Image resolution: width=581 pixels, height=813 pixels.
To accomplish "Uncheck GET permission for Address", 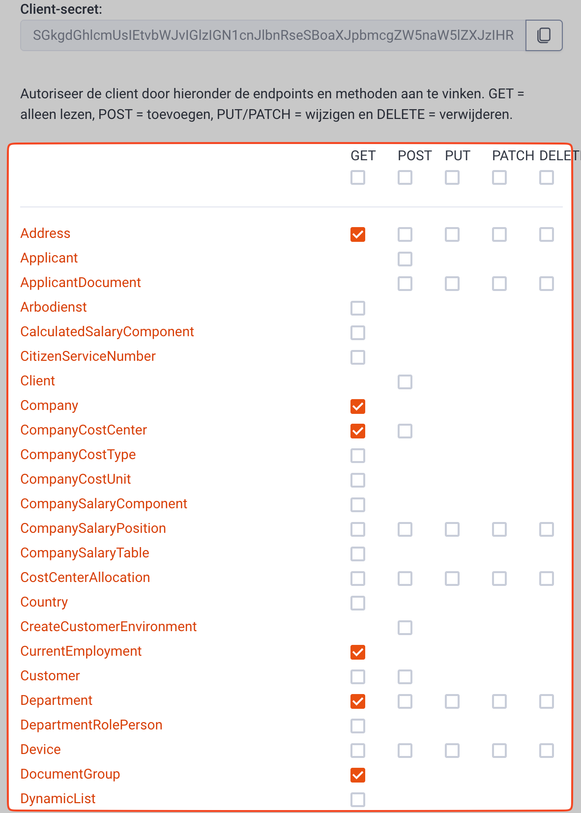I will tap(358, 234).
